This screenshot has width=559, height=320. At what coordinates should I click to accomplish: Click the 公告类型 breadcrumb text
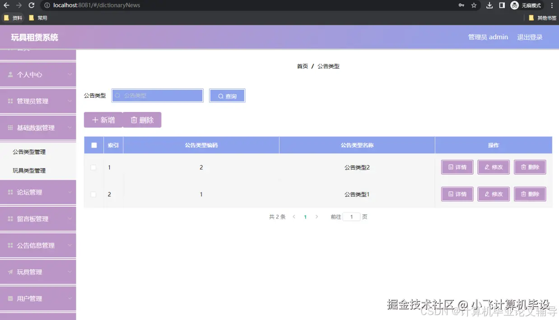[x=328, y=66]
